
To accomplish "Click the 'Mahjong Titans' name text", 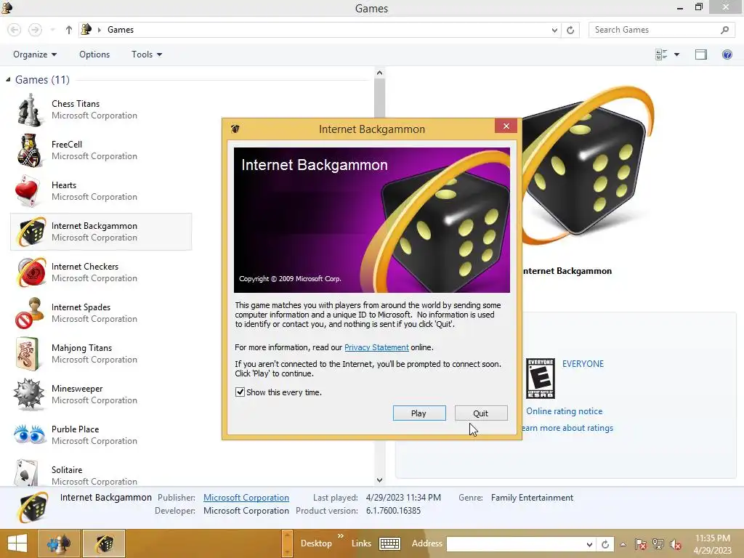I will 81,348.
